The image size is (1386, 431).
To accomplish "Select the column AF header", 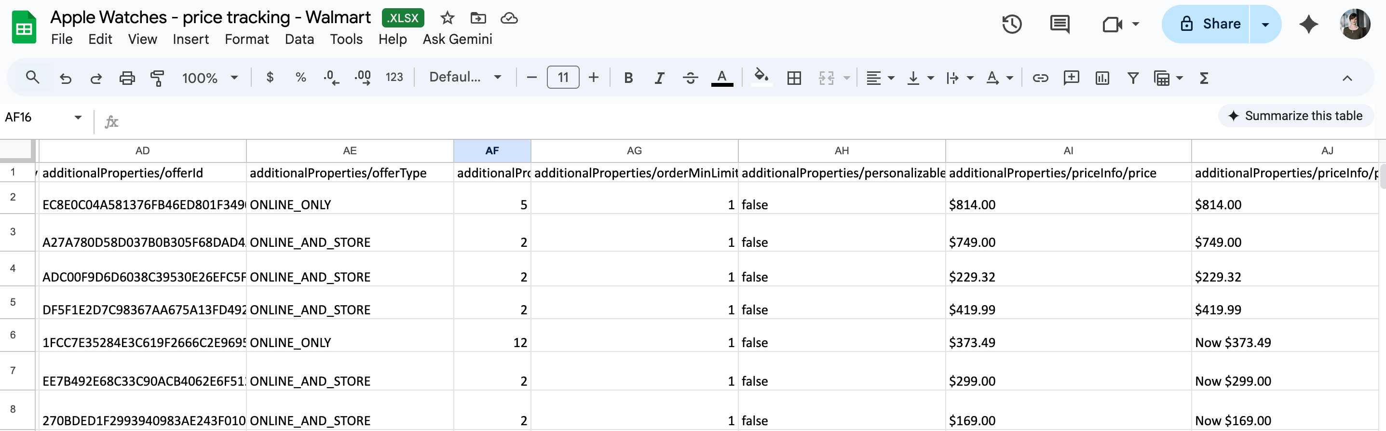I will pos(492,151).
